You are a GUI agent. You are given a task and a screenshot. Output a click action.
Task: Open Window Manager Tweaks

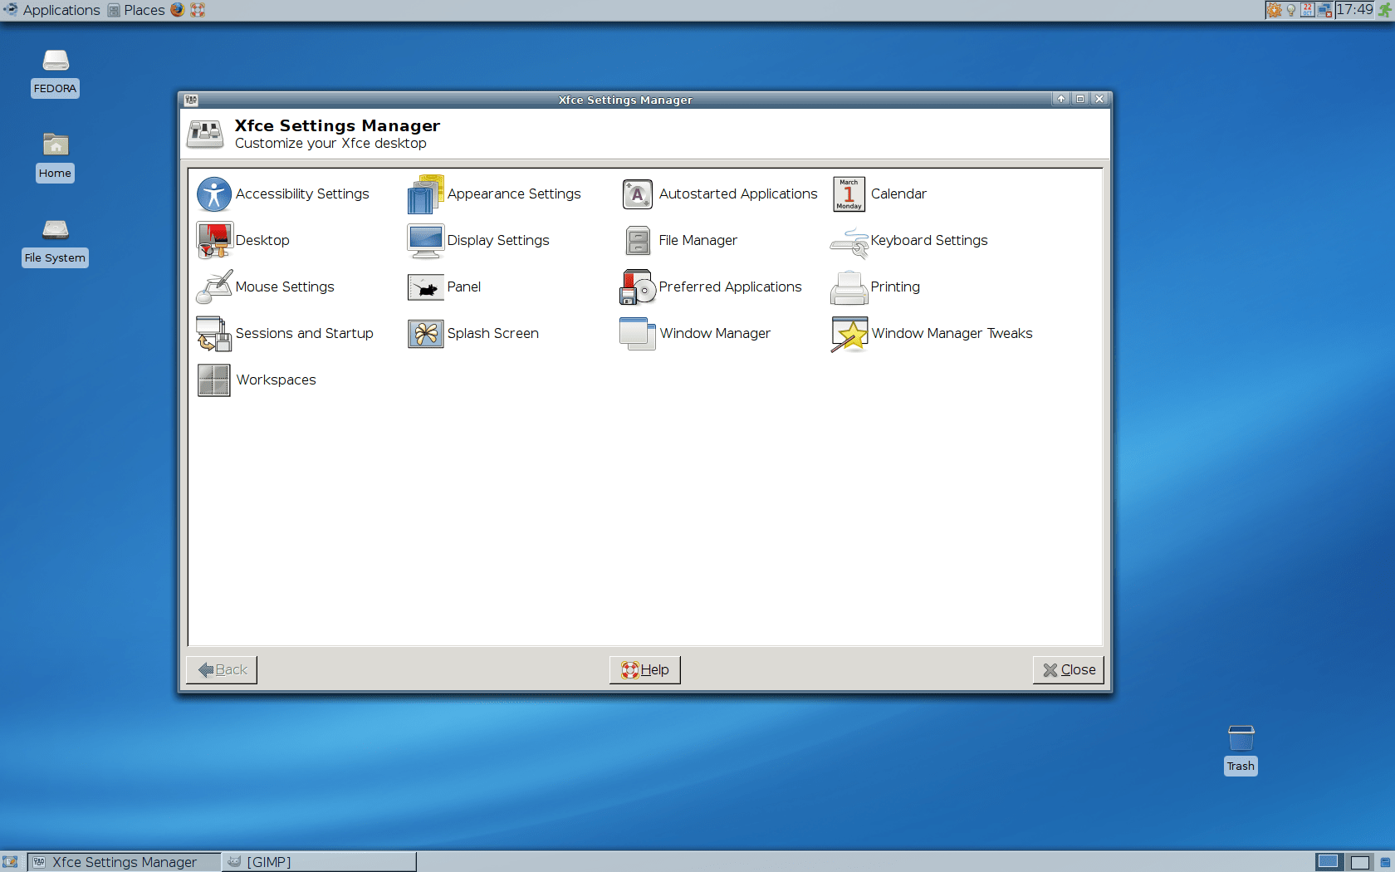pyautogui.click(x=952, y=333)
